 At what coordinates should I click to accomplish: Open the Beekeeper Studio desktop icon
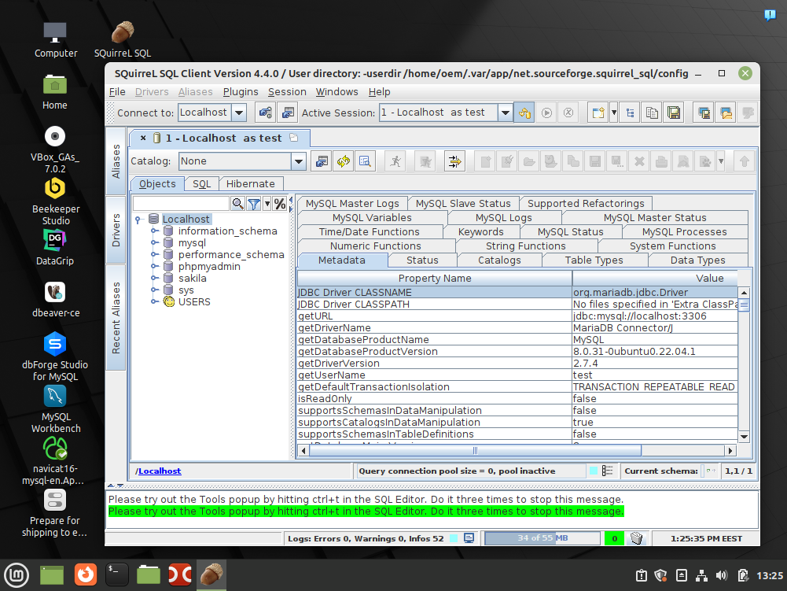55,201
